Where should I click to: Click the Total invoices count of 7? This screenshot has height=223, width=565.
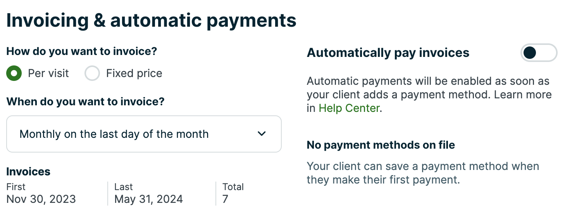point(225,199)
